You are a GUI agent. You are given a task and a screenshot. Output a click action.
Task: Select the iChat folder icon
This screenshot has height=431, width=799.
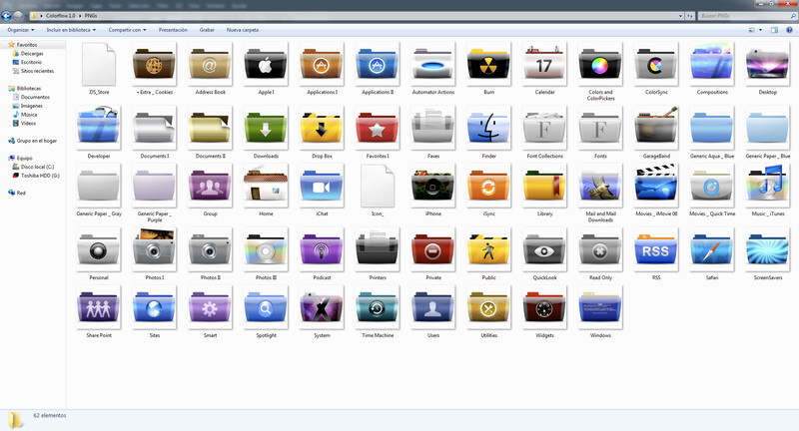coord(321,187)
